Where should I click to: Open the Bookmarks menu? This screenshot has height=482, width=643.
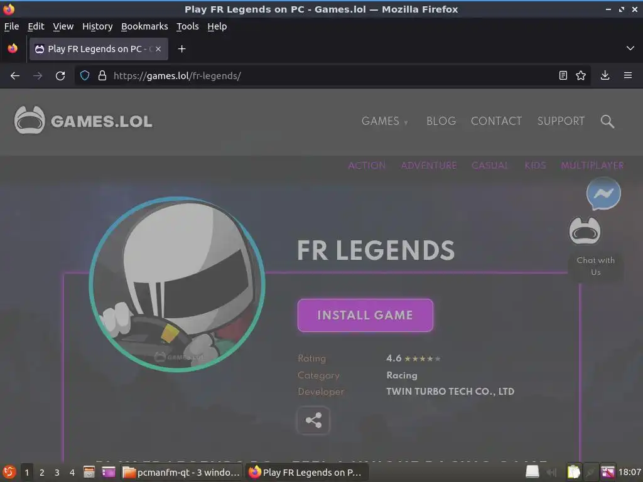pyautogui.click(x=144, y=26)
